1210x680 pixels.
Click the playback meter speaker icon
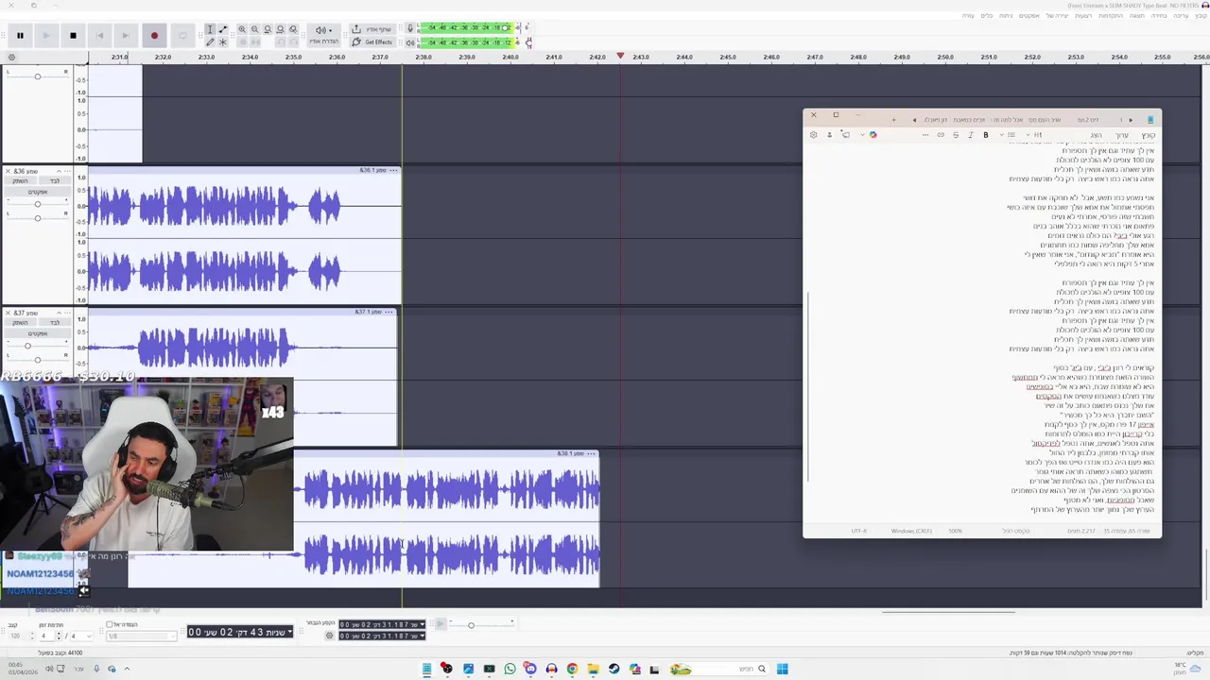click(410, 42)
